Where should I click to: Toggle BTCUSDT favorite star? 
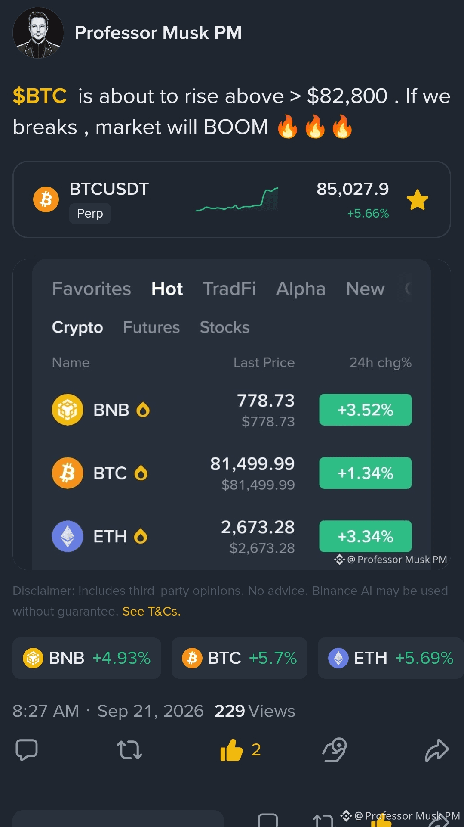click(418, 200)
